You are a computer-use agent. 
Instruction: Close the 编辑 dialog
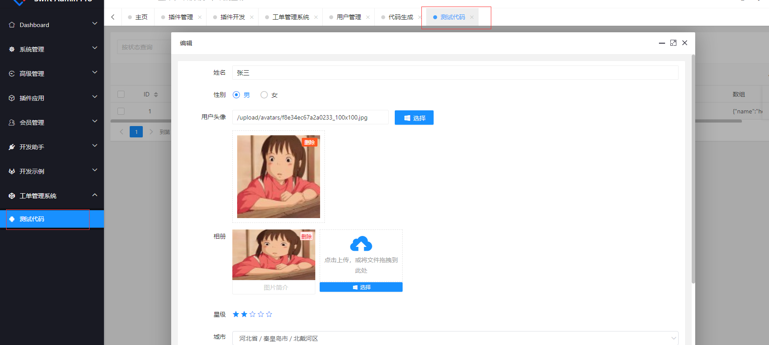coord(685,43)
